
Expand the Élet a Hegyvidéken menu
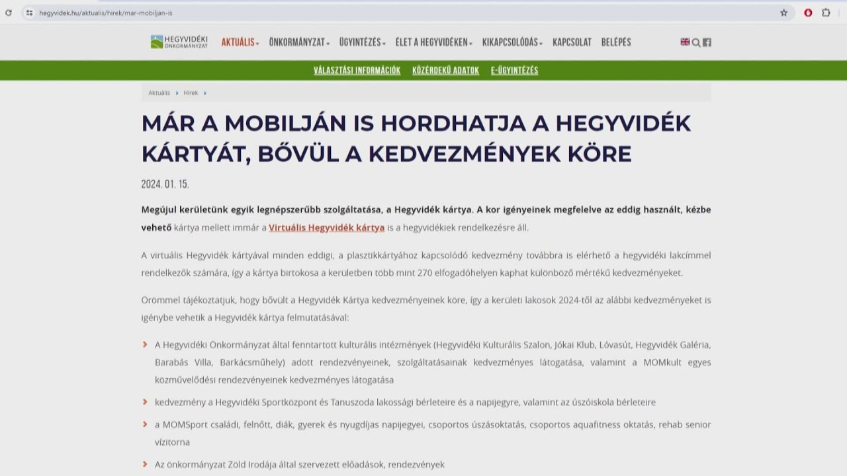434,42
